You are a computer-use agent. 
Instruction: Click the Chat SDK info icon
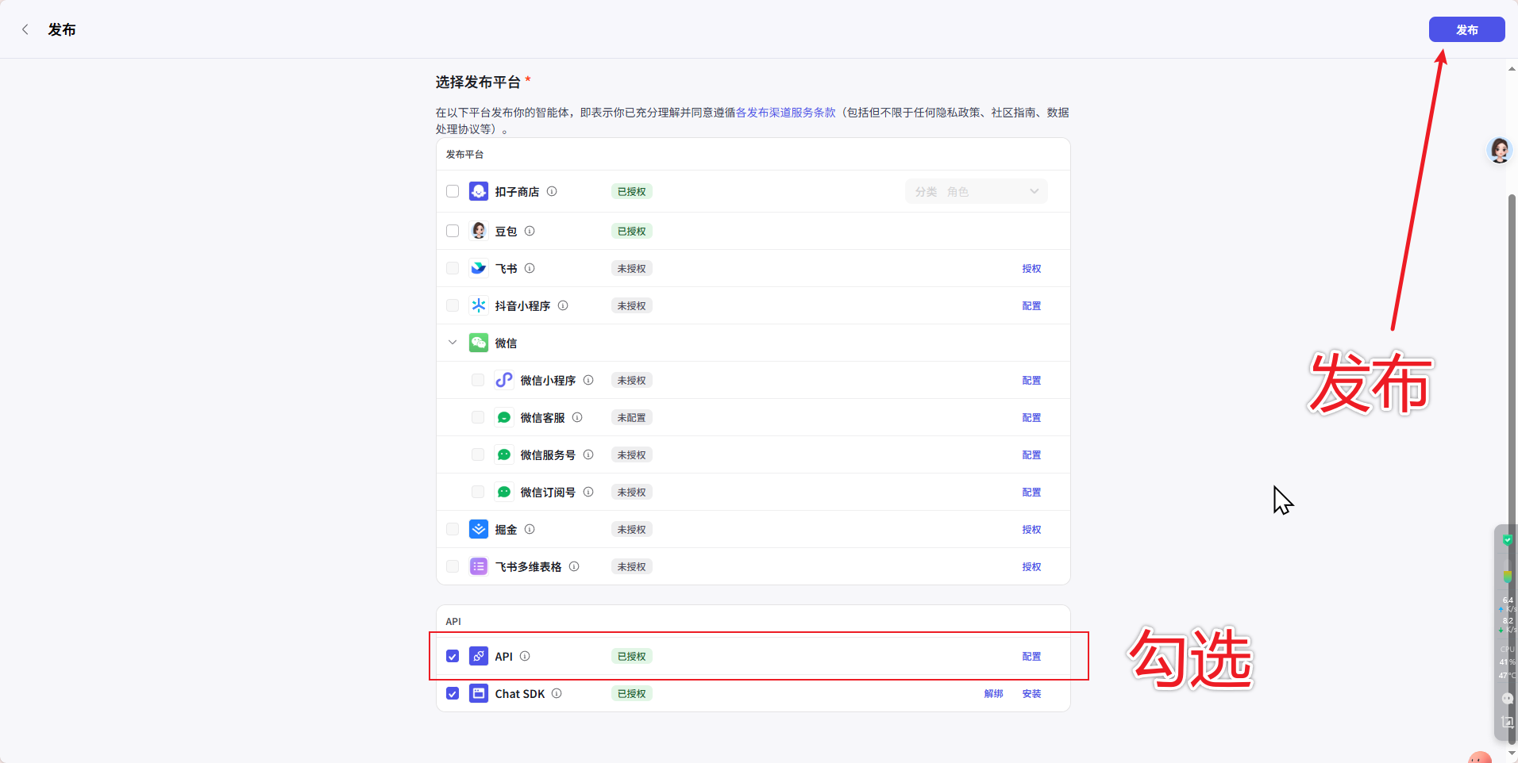pos(557,693)
